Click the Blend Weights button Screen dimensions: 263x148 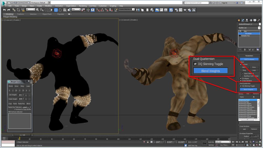click(x=248, y=89)
